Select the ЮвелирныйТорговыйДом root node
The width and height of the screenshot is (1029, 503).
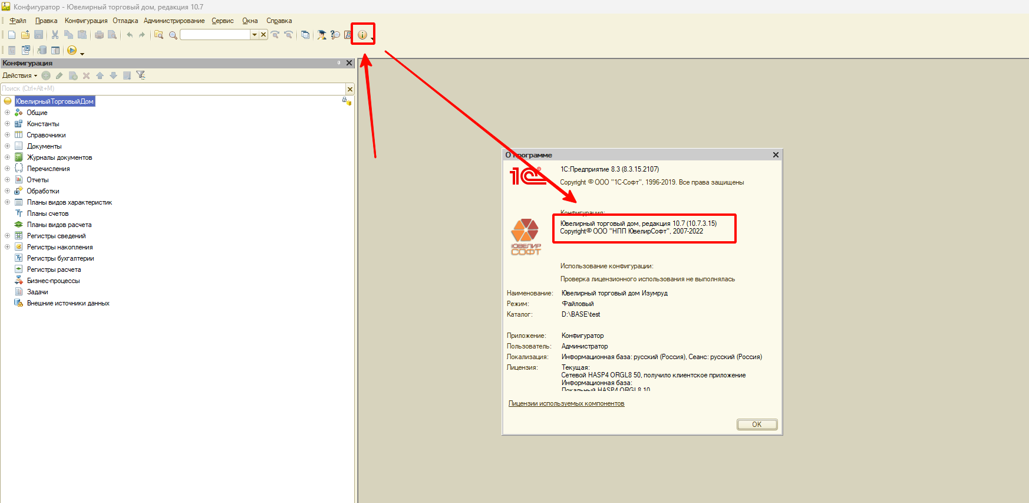point(55,101)
